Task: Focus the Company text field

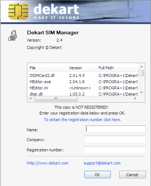Action: [115, 139]
